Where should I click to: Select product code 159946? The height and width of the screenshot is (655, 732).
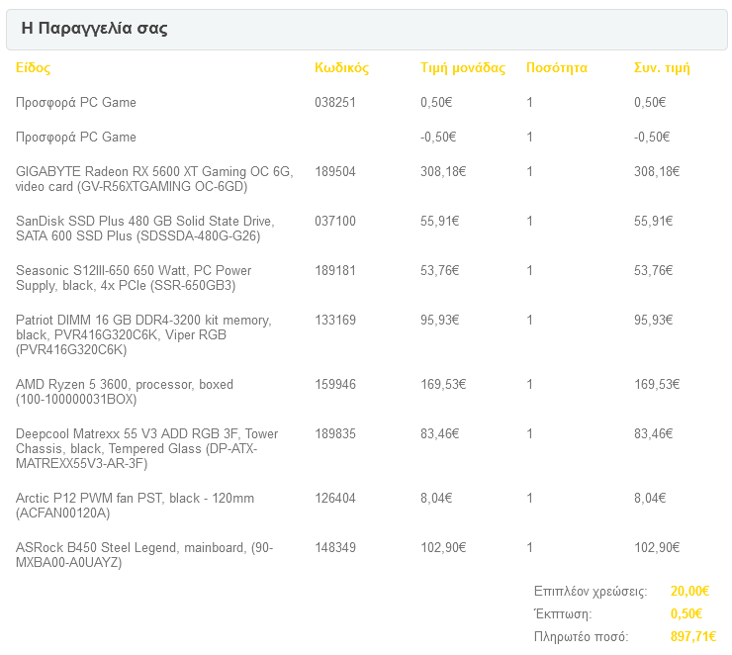[335, 384]
